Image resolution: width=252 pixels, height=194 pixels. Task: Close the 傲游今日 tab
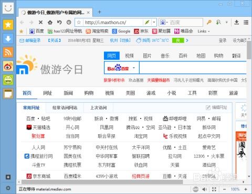point(88,13)
